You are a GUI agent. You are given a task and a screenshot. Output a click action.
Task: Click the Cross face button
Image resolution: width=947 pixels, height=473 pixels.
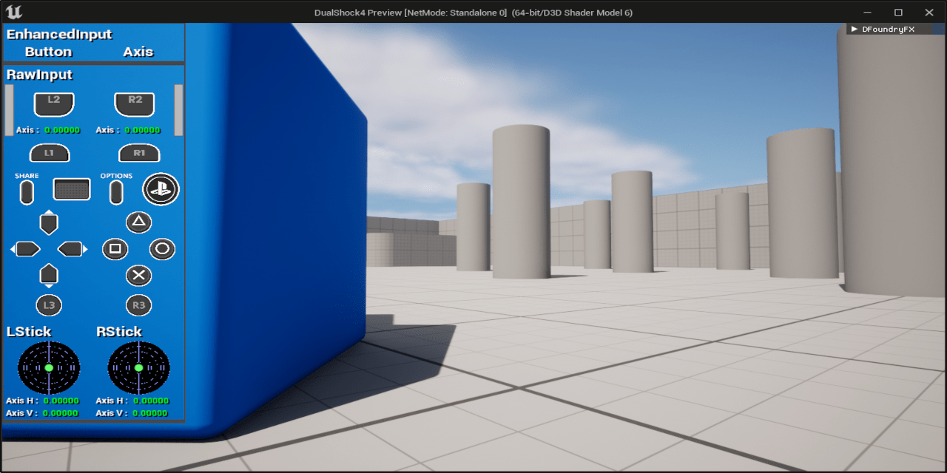pyautogui.click(x=139, y=276)
